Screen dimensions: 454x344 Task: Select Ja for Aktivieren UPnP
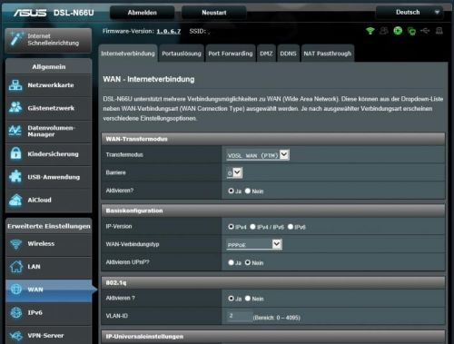point(231,262)
